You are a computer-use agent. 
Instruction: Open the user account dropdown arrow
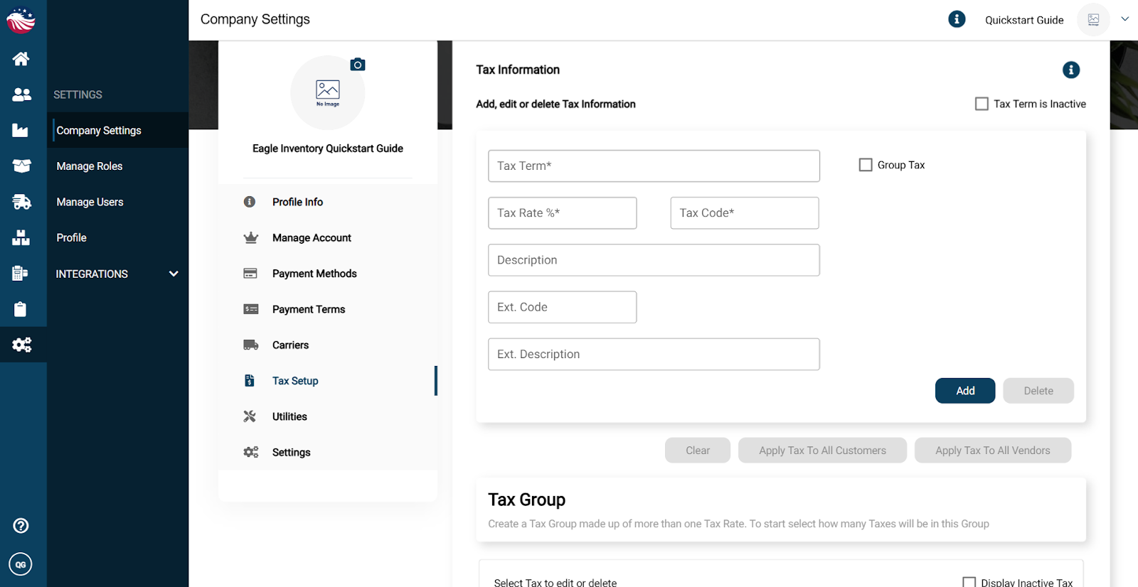[x=1124, y=19]
